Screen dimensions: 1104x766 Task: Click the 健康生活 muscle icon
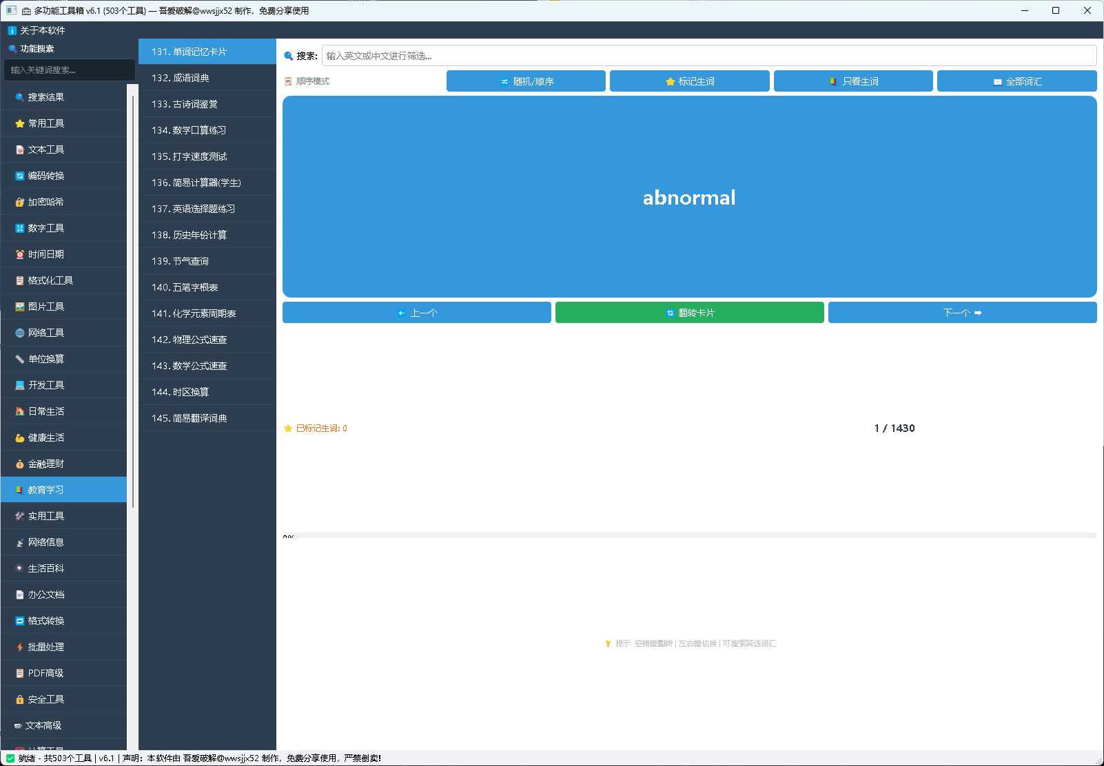point(20,437)
